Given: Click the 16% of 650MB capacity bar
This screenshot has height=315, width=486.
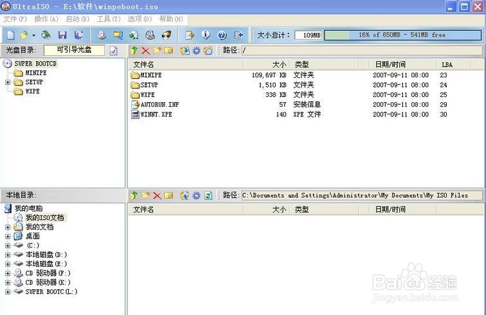Looking at the screenshot, I should tap(402, 35).
